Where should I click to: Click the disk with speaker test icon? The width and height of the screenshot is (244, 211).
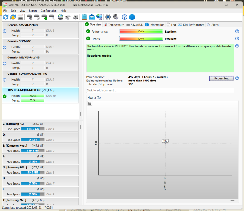click(29, 17)
